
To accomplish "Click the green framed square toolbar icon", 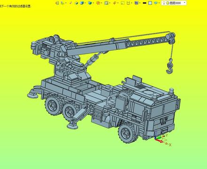I will [x=106, y=3].
